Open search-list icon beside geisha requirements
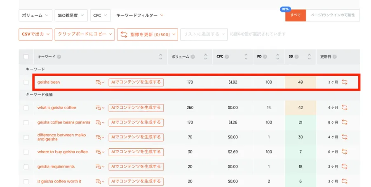 click(x=100, y=167)
